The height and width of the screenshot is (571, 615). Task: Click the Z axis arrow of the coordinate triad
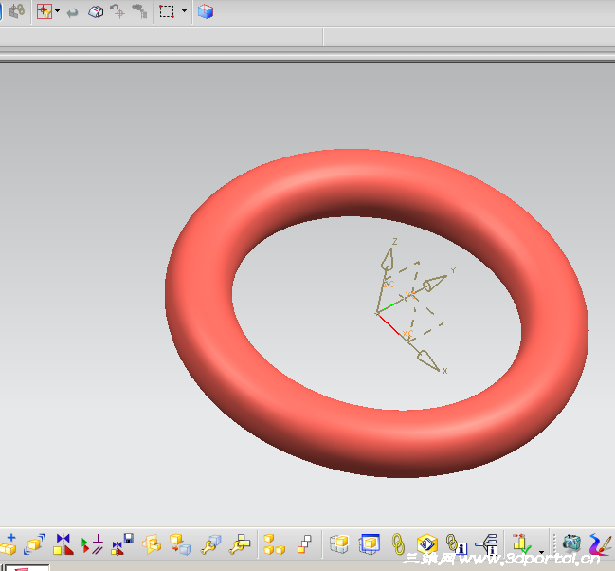(388, 259)
